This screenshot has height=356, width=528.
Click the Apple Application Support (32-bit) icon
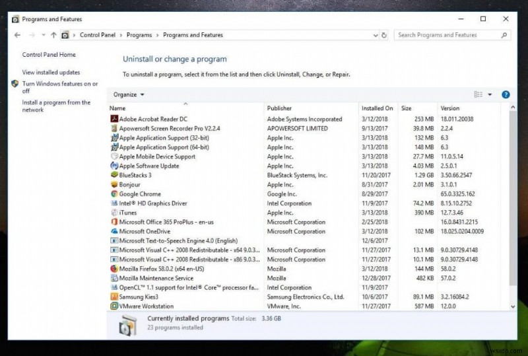point(114,137)
